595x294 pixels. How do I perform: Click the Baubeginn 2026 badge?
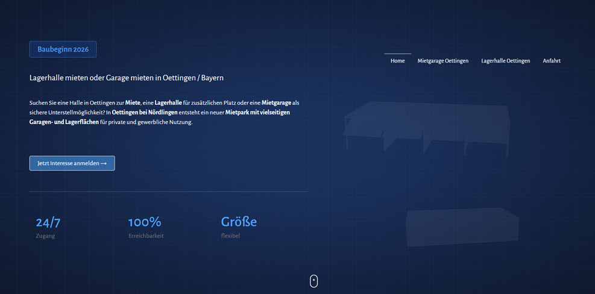click(x=63, y=49)
